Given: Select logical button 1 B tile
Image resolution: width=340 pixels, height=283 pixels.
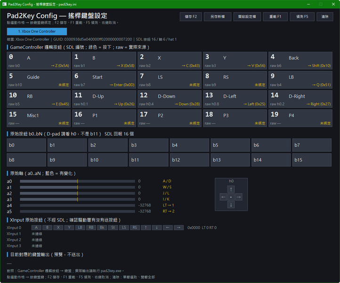Looking at the screenshot, I should coord(104,61).
